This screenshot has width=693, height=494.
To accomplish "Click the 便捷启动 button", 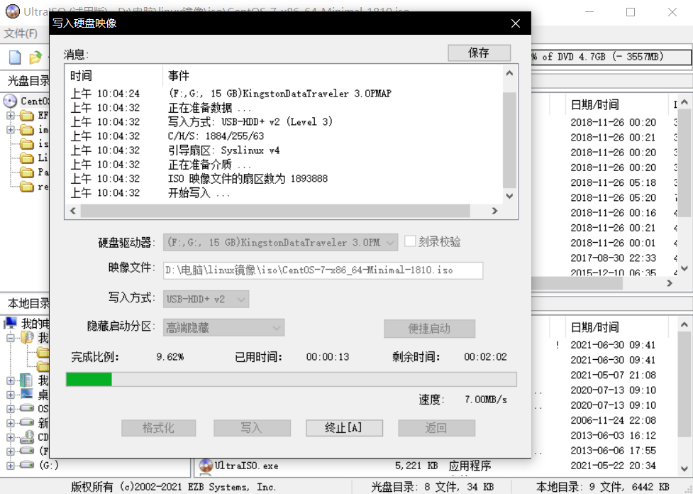I will click(429, 329).
